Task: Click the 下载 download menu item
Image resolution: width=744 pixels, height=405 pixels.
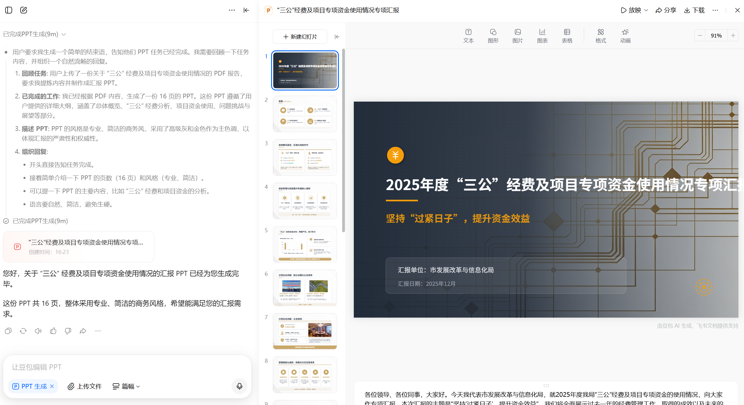Action: coord(694,10)
